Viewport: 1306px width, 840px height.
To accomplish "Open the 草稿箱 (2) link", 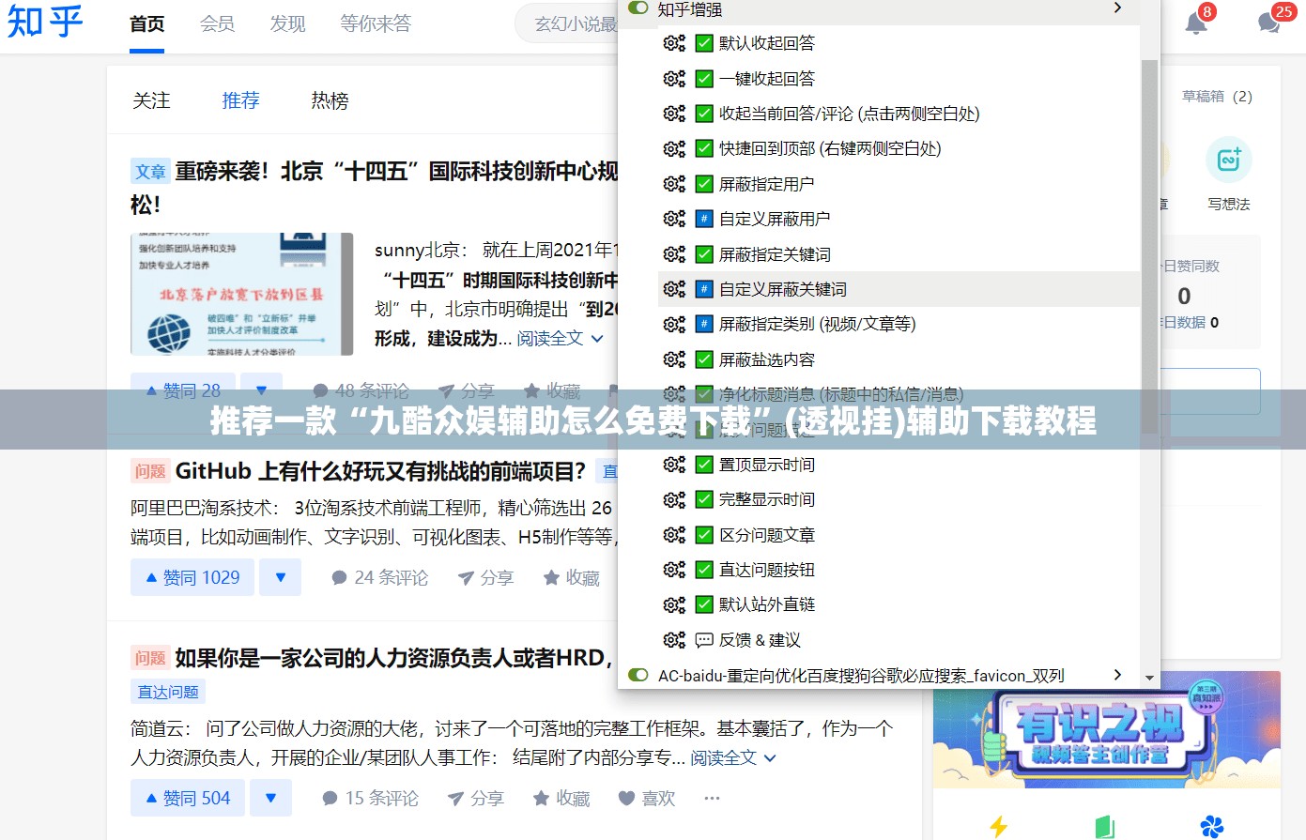I will (x=1217, y=96).
